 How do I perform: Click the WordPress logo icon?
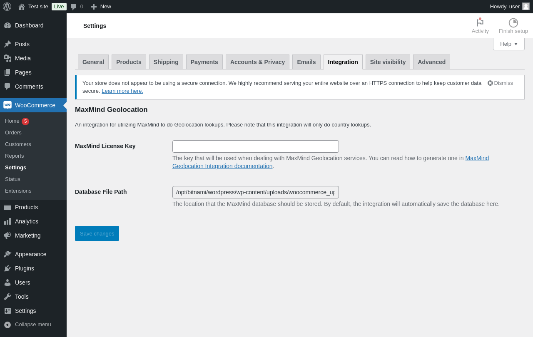click(7, 7)
